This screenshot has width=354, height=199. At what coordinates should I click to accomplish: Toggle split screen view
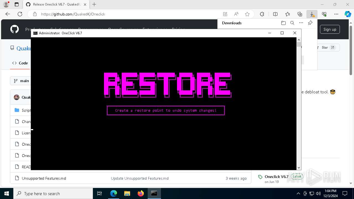point(275,14)
